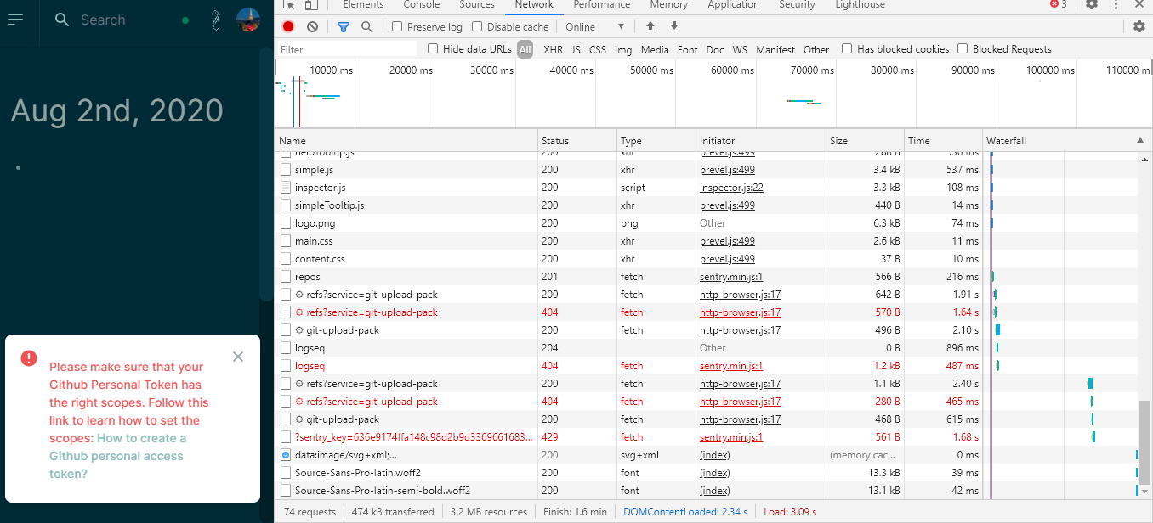Viewport: 1153px width, 523px height.
Task: Select the Source-Sans-Pro-latin.woff2 request
Action: (x=706, y=473)
